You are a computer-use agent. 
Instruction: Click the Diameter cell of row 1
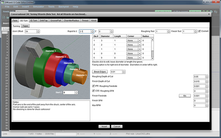107,41
